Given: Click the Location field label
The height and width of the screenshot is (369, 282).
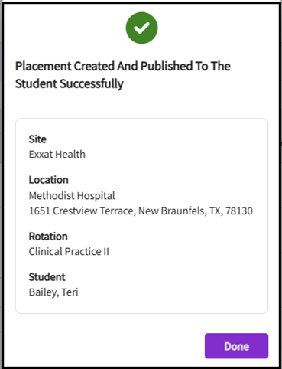Looking at the screenshot, I should pos(48,180).
